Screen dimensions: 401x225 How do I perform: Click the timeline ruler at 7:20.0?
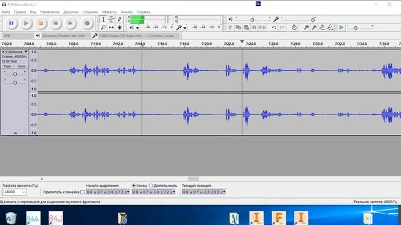click(207, 44)
